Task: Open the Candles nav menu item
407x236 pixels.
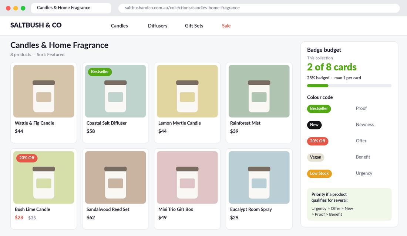Action: (x=120, y=26)
